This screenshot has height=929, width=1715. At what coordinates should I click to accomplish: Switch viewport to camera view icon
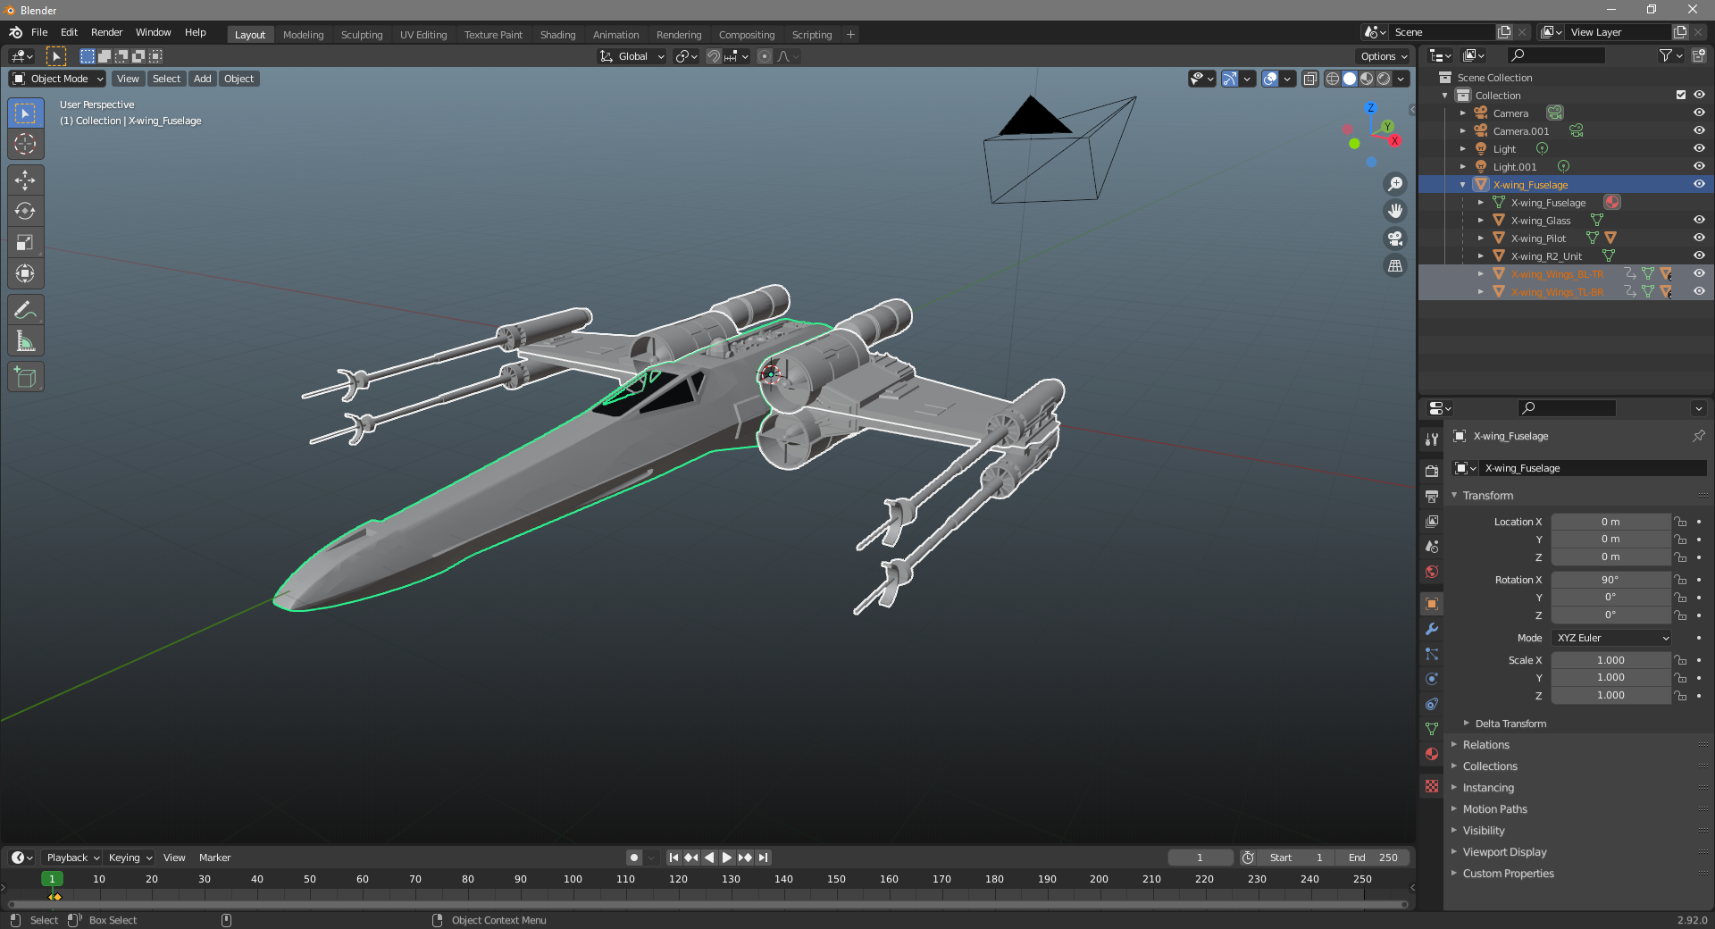click(x=1395, y=239)
